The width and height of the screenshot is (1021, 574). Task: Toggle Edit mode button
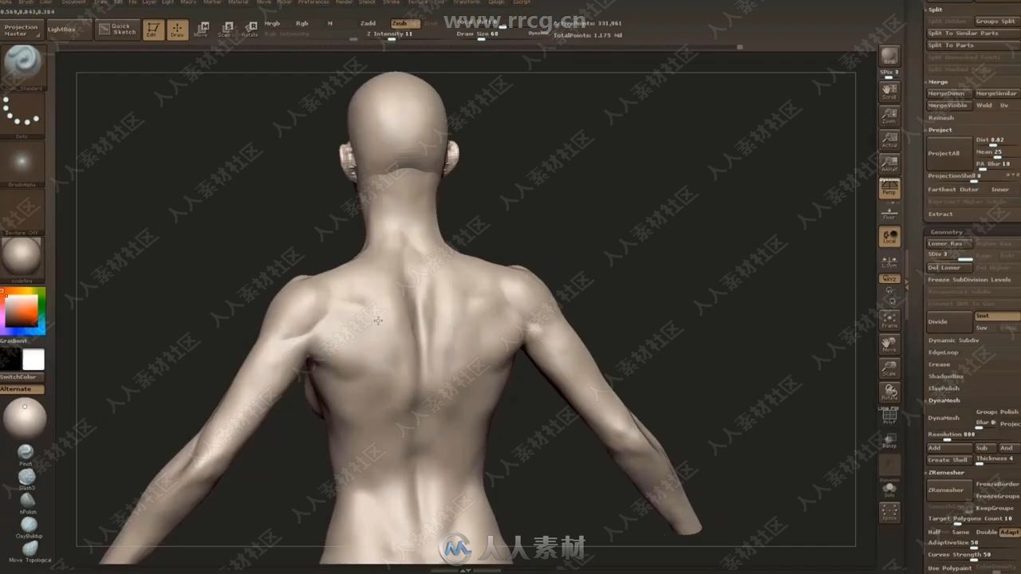pyautogui.click(x=152, y=29)
